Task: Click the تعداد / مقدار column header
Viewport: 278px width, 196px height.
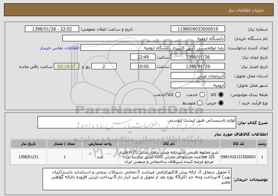Action: 65,144
